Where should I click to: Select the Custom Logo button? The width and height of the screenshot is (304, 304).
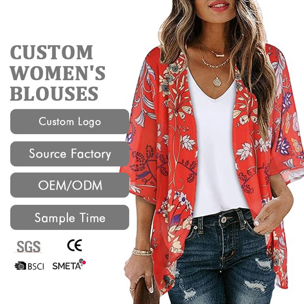[x=70, y=122]
